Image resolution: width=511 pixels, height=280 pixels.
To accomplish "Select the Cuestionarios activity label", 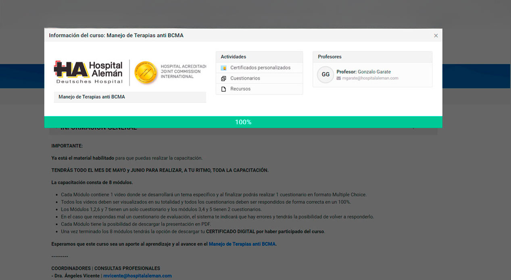I will pos(245,78).
